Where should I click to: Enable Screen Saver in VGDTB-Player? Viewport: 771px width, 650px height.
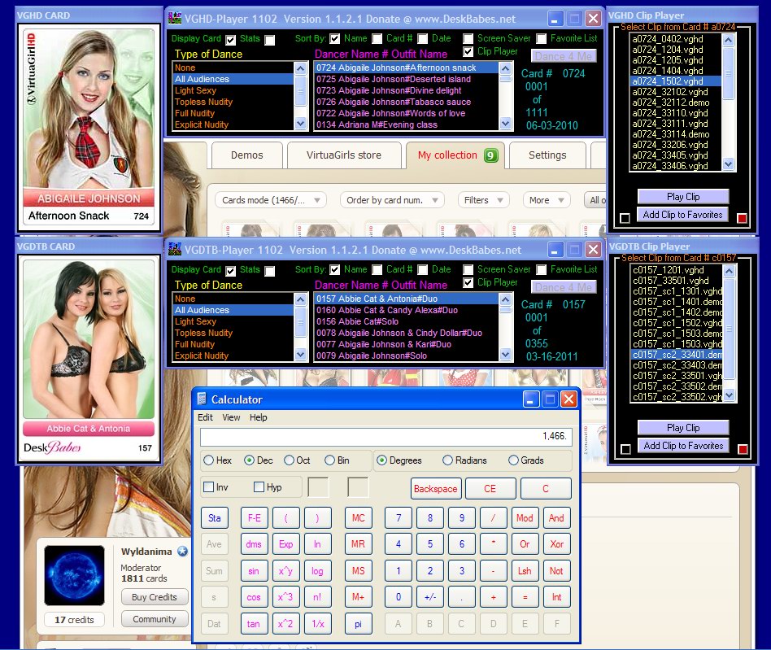pos(468,270)
